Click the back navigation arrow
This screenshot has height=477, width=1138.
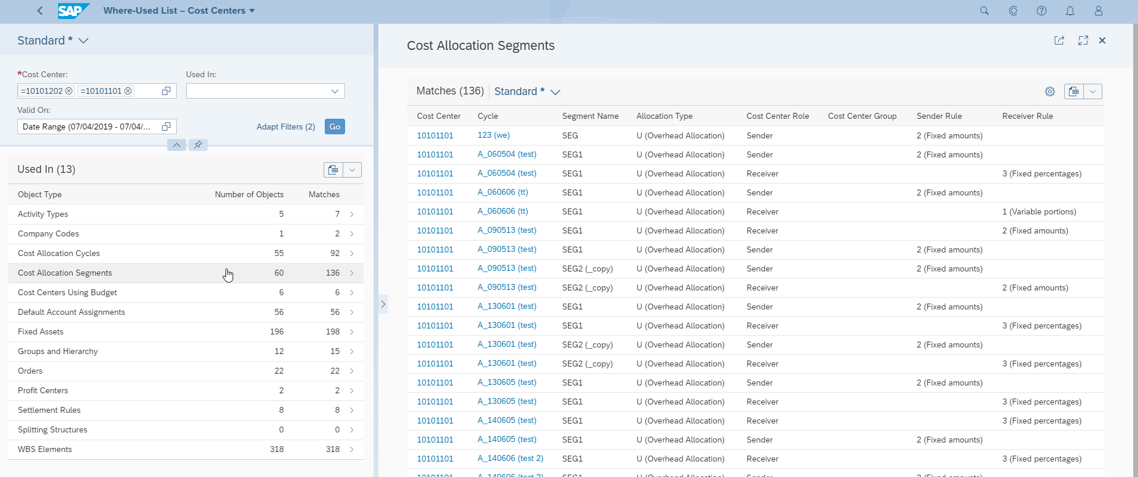pyautogui.click(x=40, y=11)
